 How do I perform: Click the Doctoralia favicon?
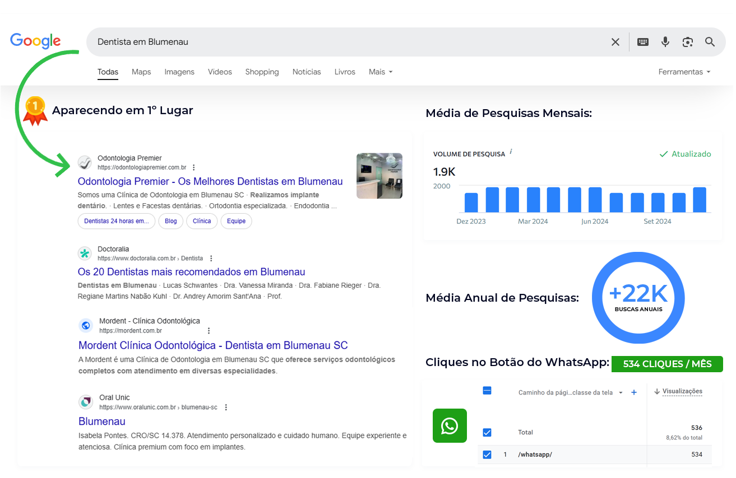[x=85, y=253]
